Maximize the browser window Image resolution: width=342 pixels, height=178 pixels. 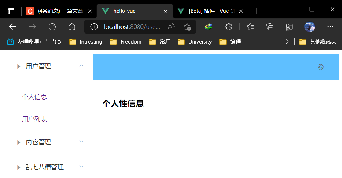coord(312,9)
